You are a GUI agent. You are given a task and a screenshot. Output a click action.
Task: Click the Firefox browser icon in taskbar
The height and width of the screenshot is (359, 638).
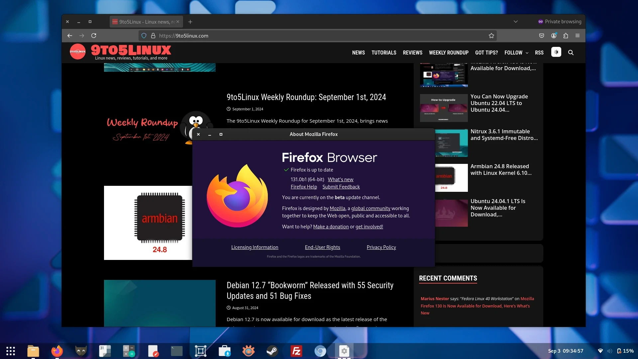(x=57, y=351)
